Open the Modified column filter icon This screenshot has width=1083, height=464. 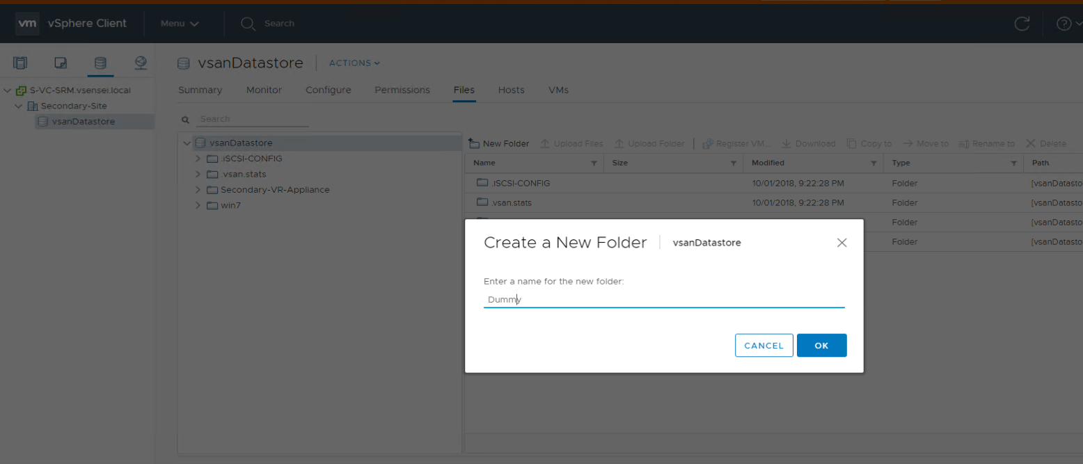(873, 163)
